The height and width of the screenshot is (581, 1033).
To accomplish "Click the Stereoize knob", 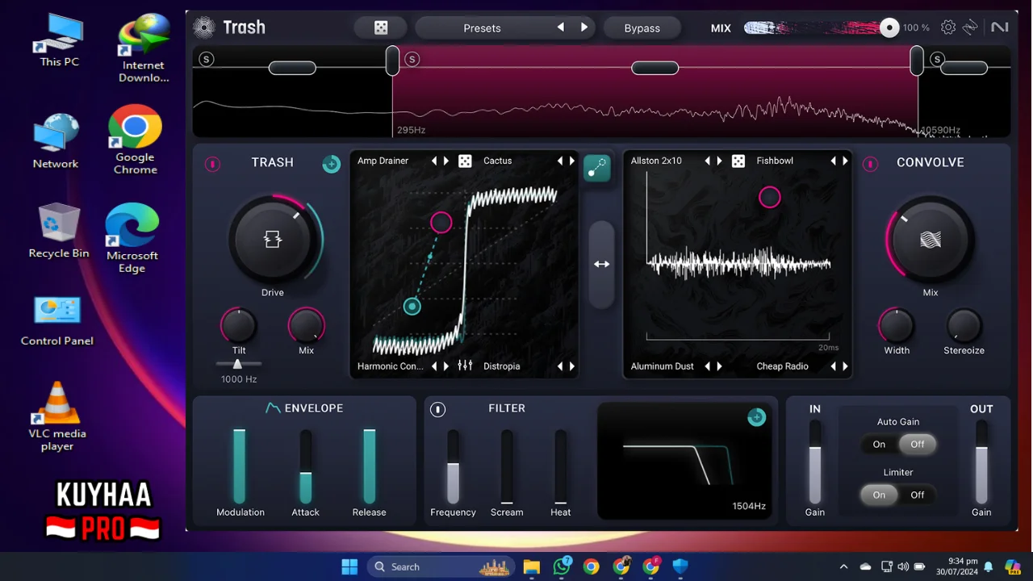I will tap(964, 325).
